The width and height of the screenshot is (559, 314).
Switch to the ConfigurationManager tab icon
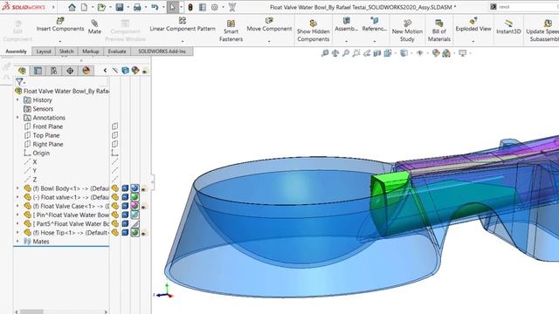click(x=53, y=71)
